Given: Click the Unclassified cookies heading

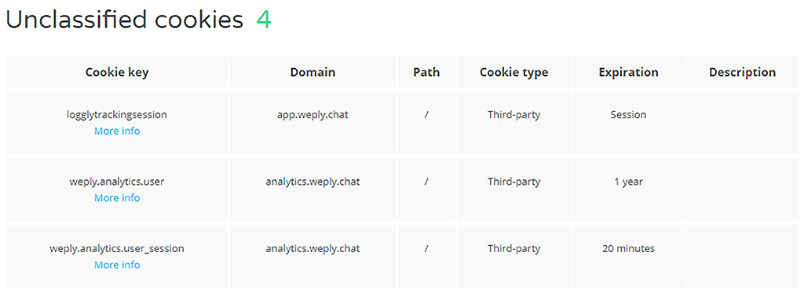Looking at the screenshot, I should coord(125,20).
